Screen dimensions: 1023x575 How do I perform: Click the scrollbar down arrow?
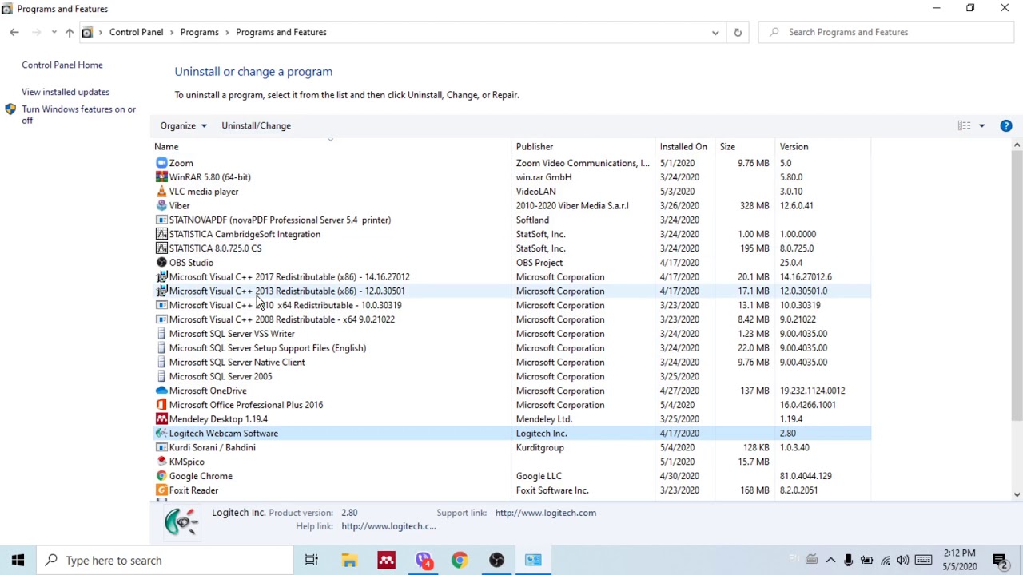pyautogui.click(x=1017, y=494)
